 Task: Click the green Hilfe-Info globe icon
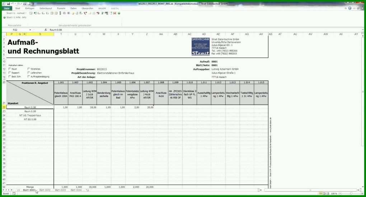pos(4,17)
